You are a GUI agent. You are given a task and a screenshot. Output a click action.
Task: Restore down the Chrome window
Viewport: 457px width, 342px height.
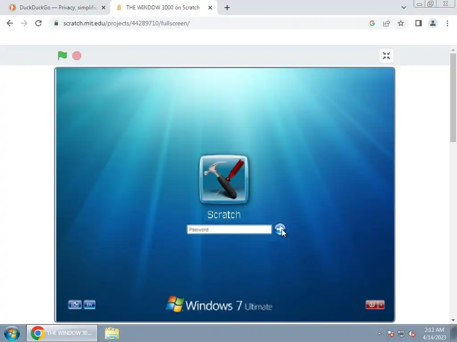click(x=430, y=4)
